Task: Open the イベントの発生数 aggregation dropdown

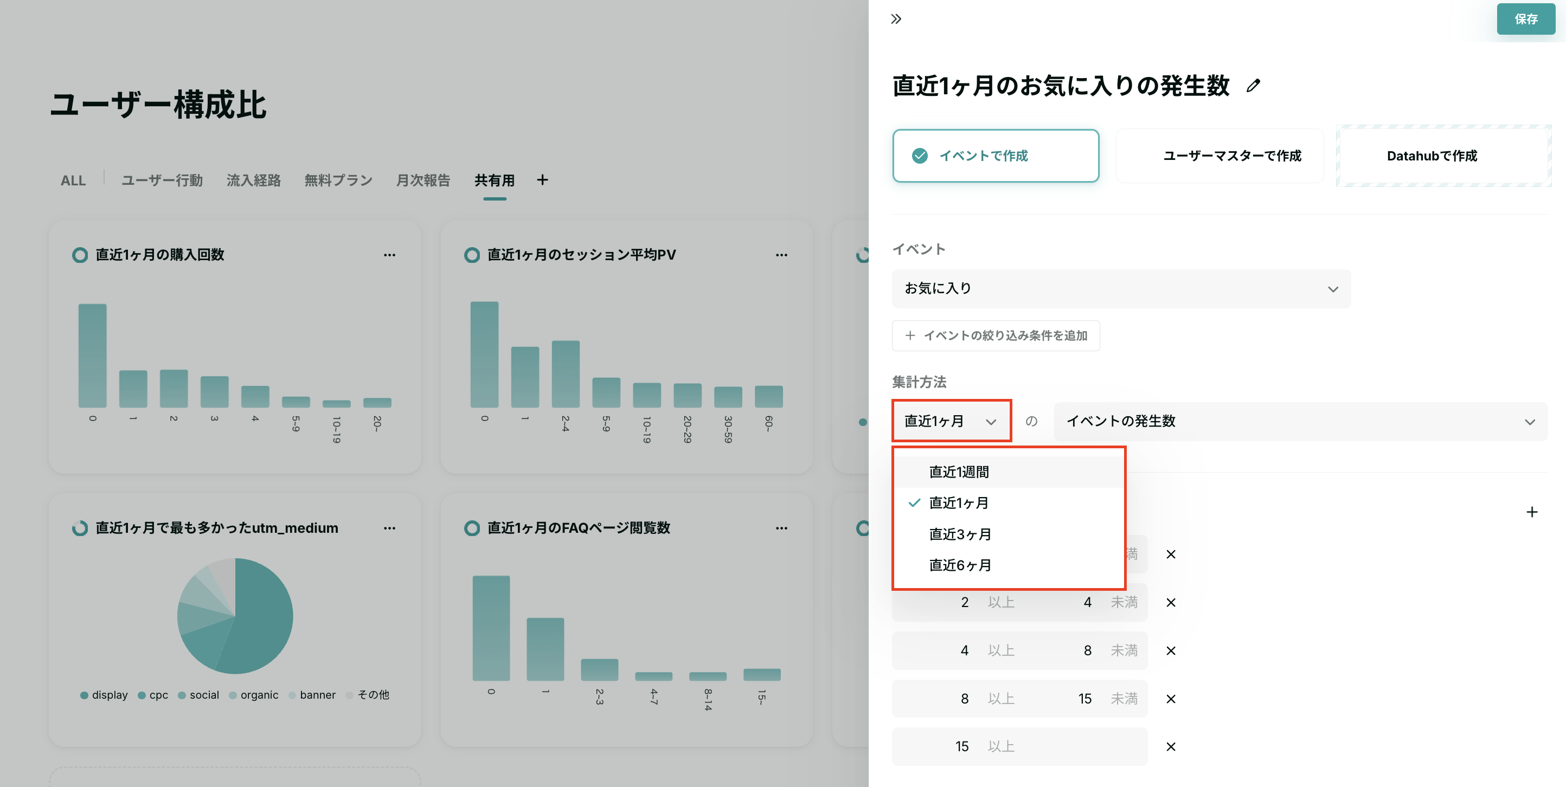Action: [x=1300, y=421]
